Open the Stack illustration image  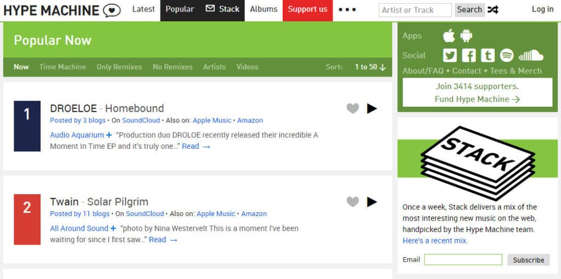click(x=477, y=163)
